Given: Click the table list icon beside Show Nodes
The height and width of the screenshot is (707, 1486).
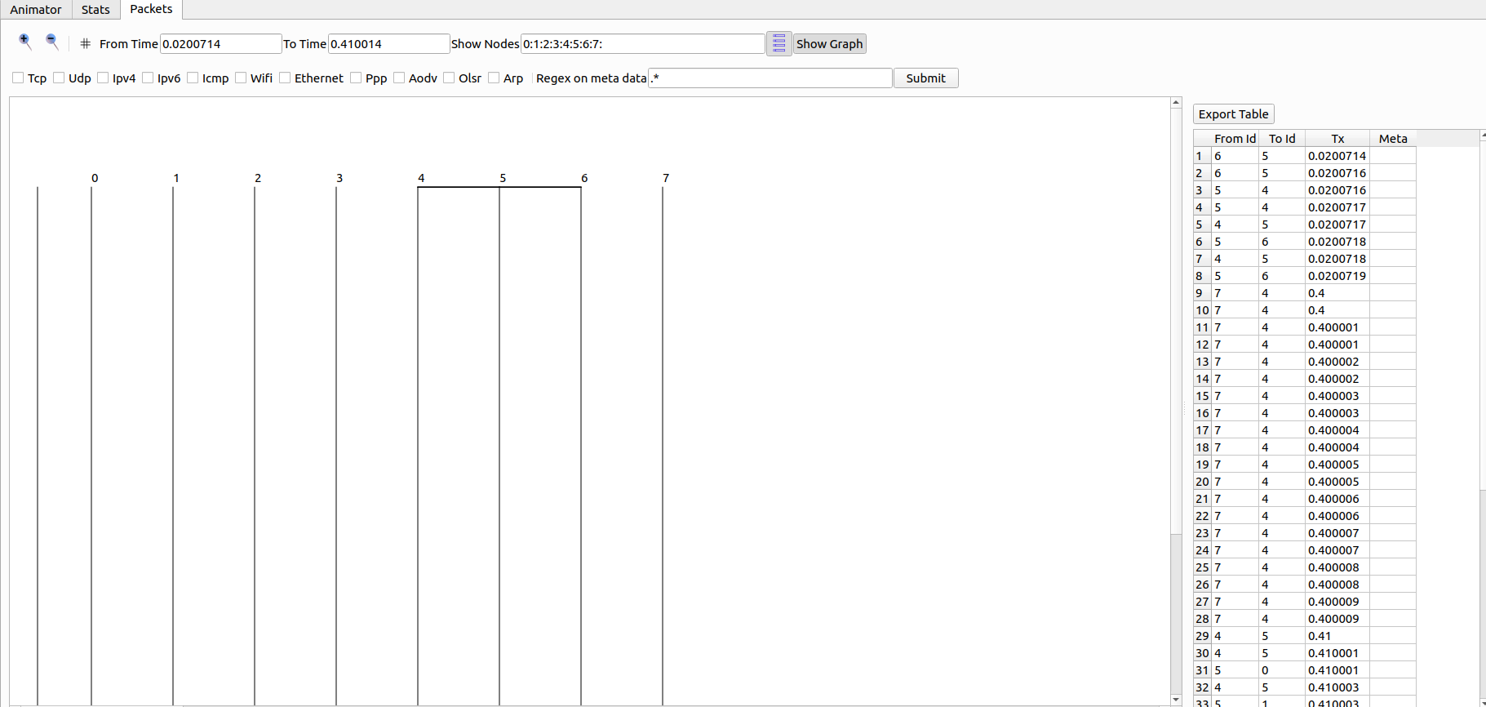Looking at the screenshot, I should click(x=778, y=43).
